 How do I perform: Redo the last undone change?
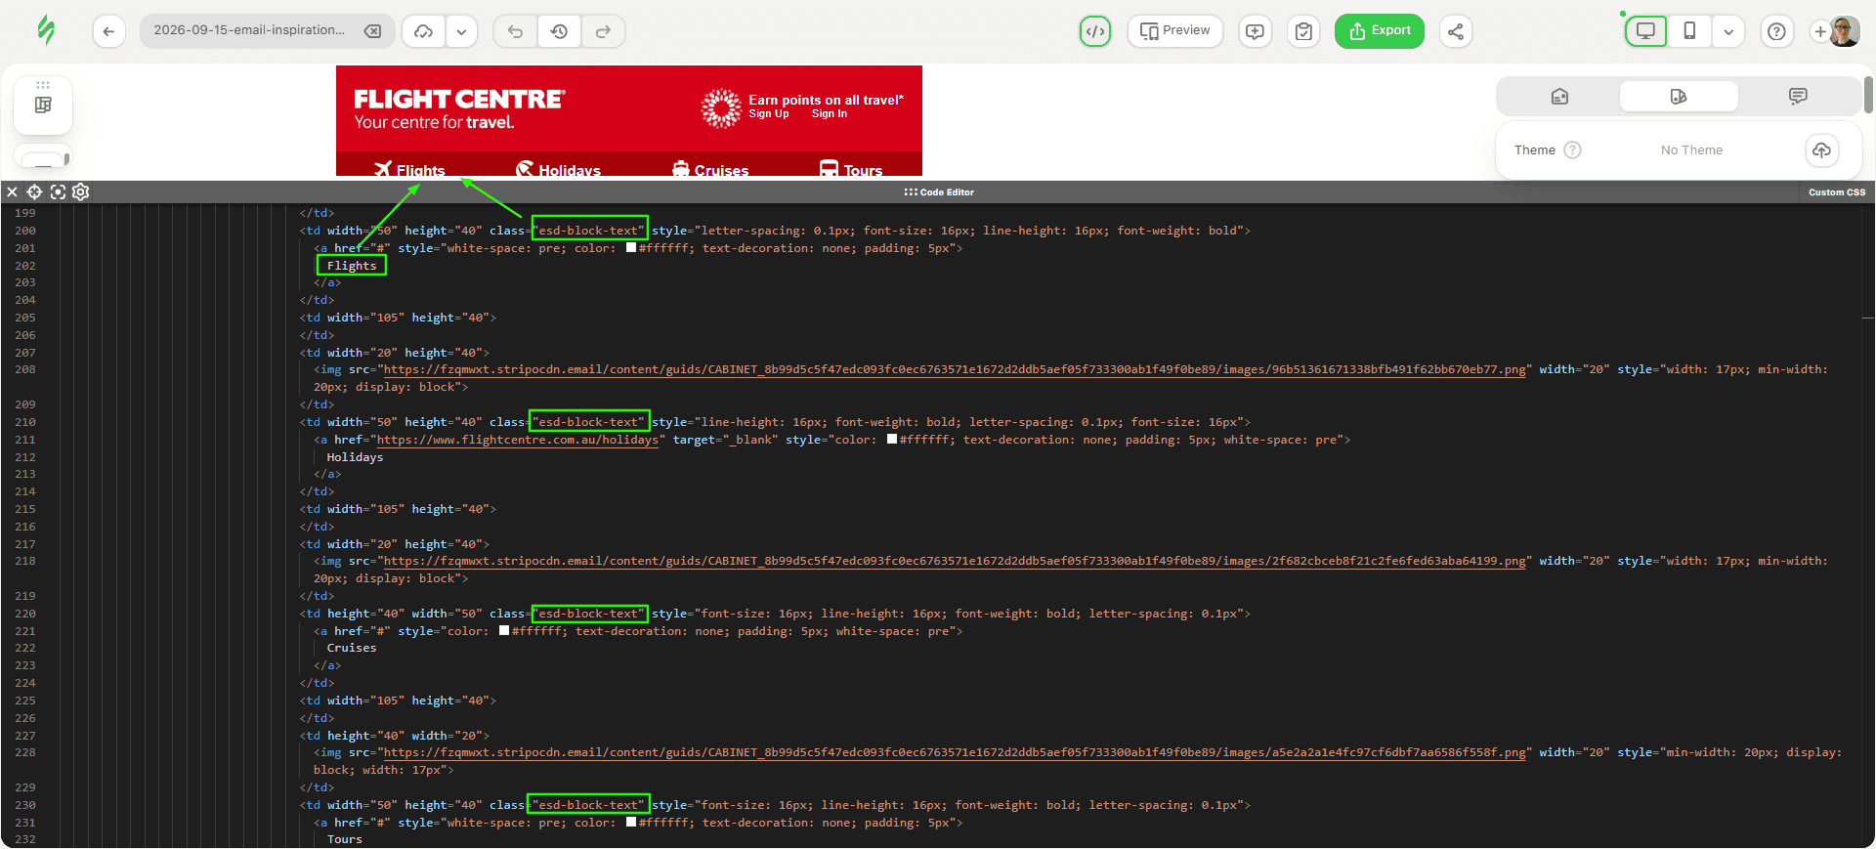pos(603,31)
